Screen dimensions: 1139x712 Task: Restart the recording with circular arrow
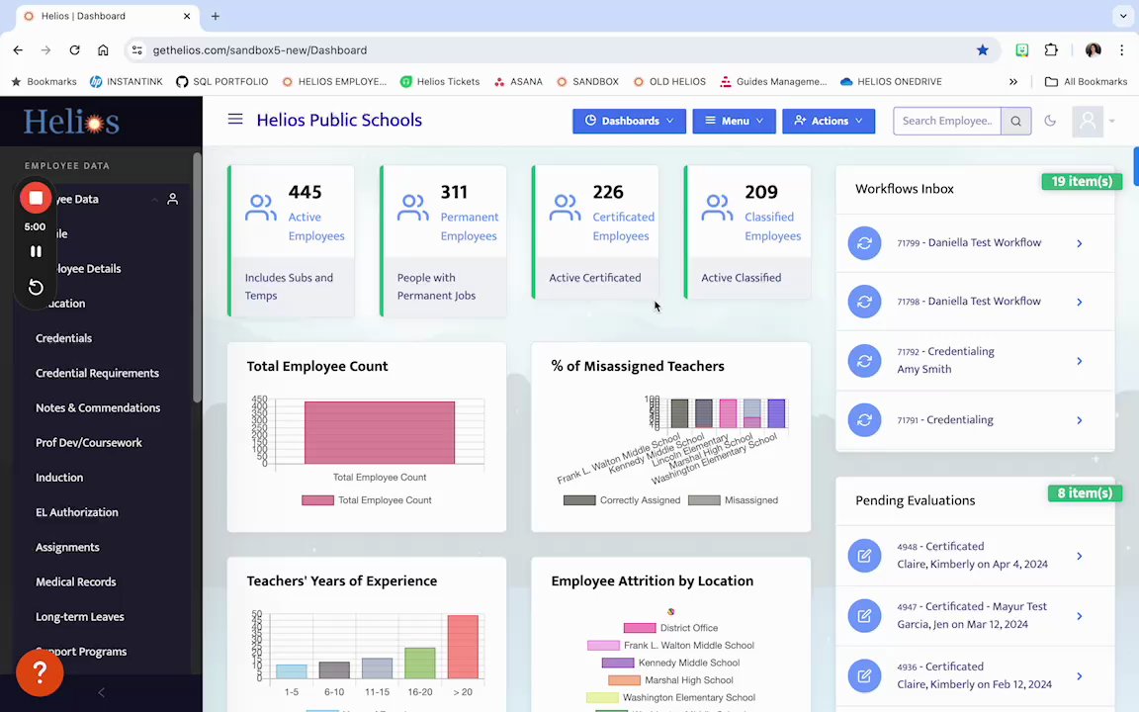(35, 287)
